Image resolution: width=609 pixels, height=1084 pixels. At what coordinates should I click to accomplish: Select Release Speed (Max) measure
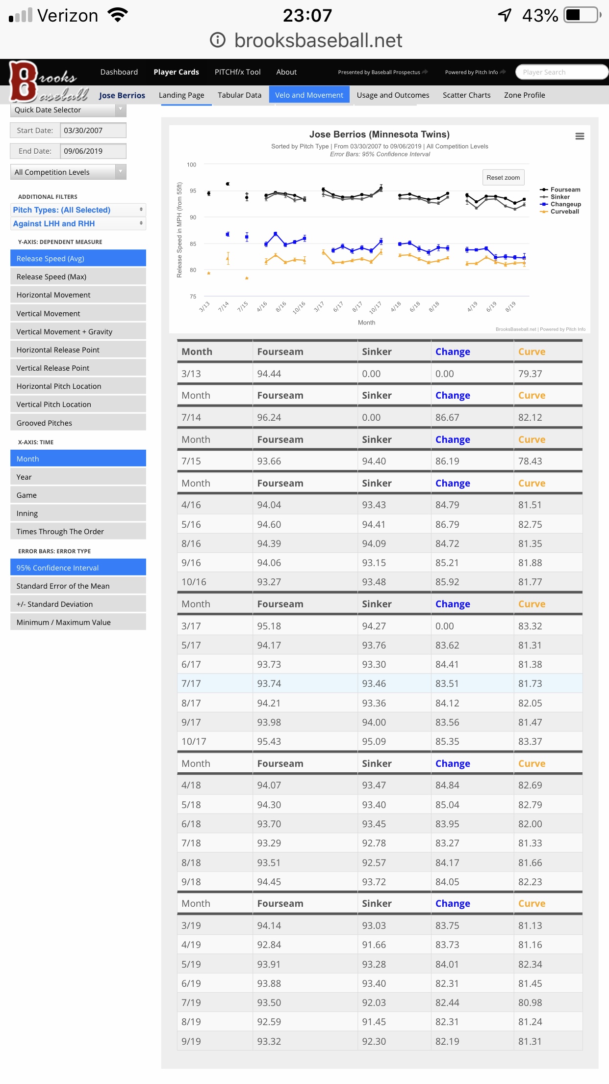point(78,276)
